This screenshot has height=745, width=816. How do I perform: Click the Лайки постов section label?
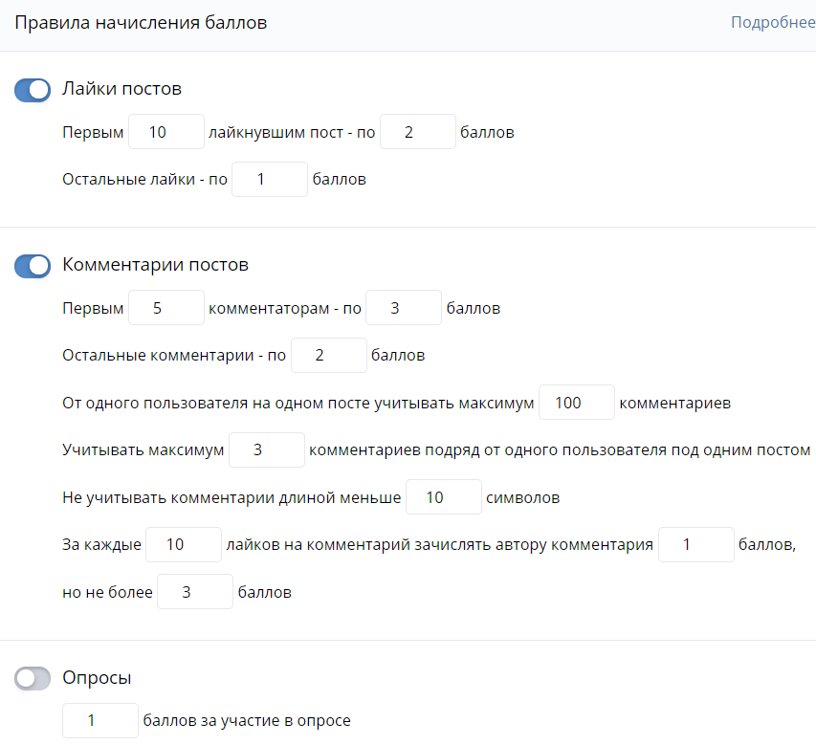(121, 89)
